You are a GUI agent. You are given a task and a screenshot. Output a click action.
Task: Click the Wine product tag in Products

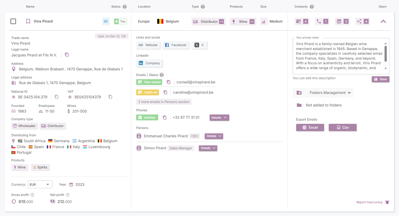coord(20,167)
